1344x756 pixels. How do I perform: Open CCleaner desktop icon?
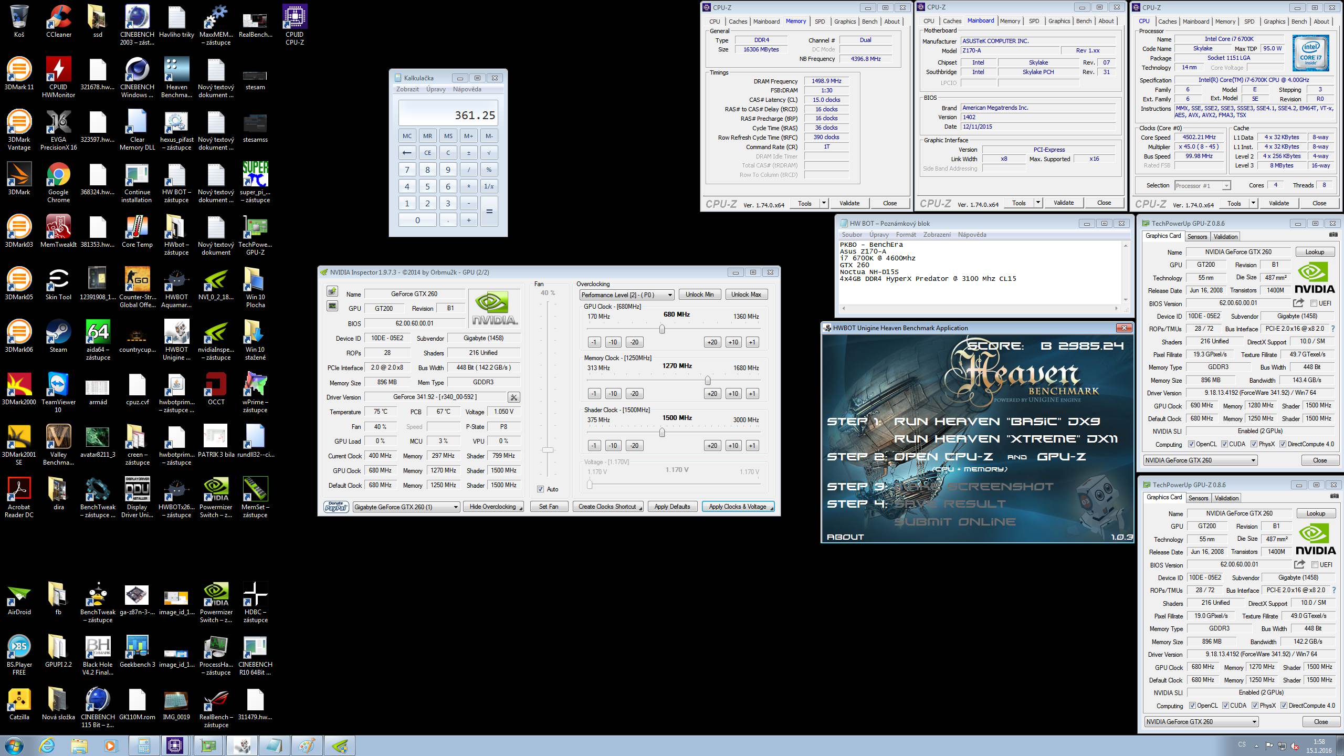[58, 21]
